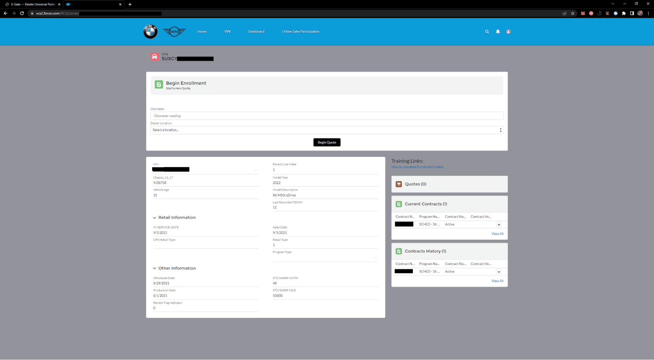Image resolution: width=654 pixels, height=360 pixels.
Task: Open the Dealer Location dropdown
Action: [x=327, y=130]
